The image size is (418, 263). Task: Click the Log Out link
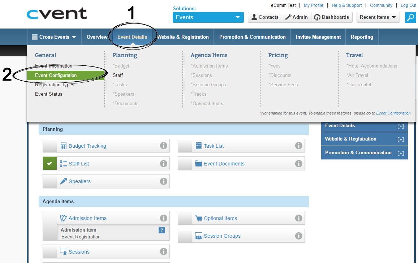click(408, 5)
